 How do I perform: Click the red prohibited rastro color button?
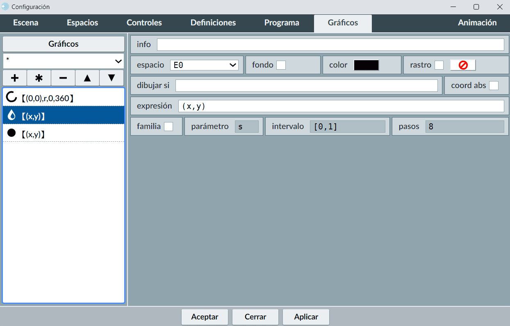pyautogui.click(x=463, y=65)
